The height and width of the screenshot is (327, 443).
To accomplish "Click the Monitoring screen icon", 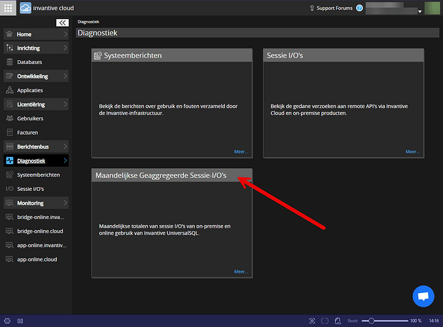I will [x=9, y=203].
